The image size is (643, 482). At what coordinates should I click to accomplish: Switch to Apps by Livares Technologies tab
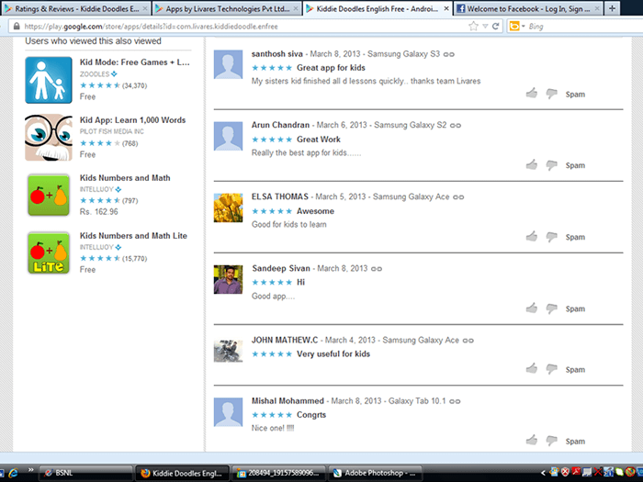click(226, 8)
